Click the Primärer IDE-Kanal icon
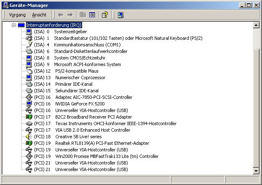 coord(29,84)
